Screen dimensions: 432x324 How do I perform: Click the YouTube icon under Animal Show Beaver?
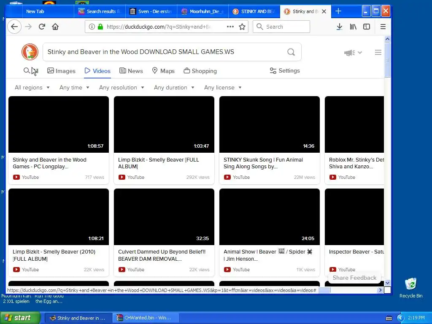coord(227,270)
